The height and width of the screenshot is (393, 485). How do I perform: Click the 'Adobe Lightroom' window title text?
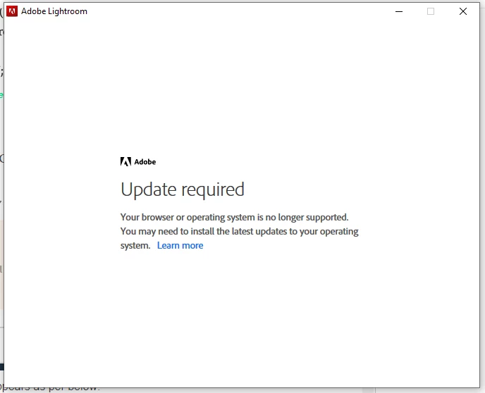click(x=54, y=11)
